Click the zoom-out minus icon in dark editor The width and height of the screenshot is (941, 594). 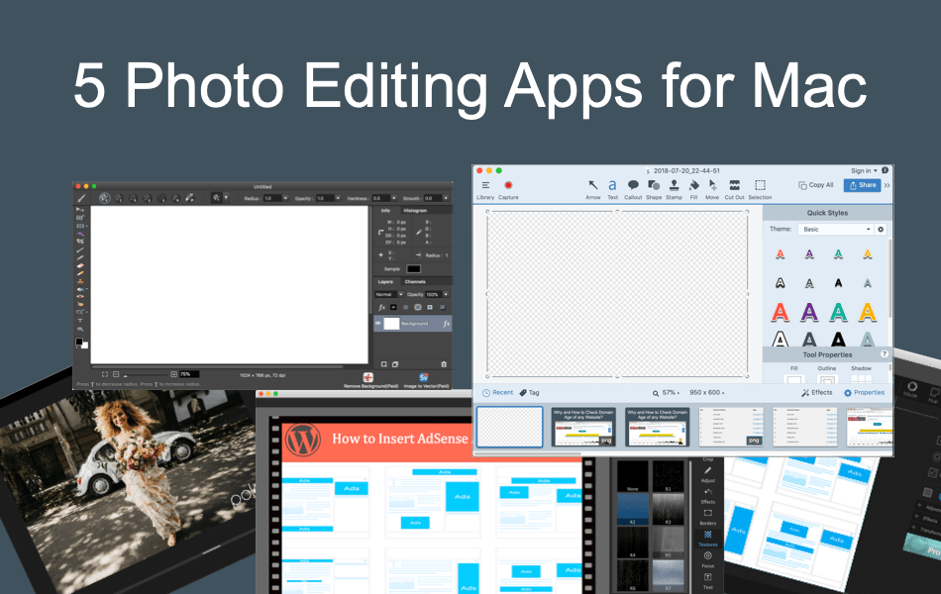coord(117,374)
